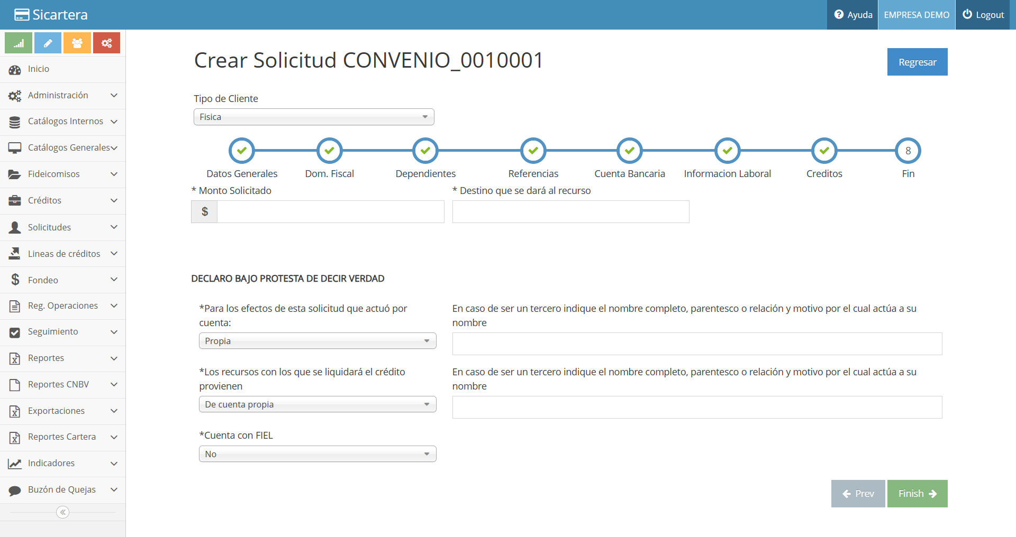Click the Regresar button

(x=917, y=62)
